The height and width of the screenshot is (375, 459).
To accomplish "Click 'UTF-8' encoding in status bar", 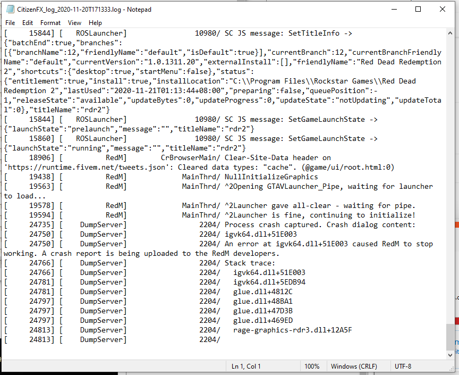I will (x=403, y=366).
